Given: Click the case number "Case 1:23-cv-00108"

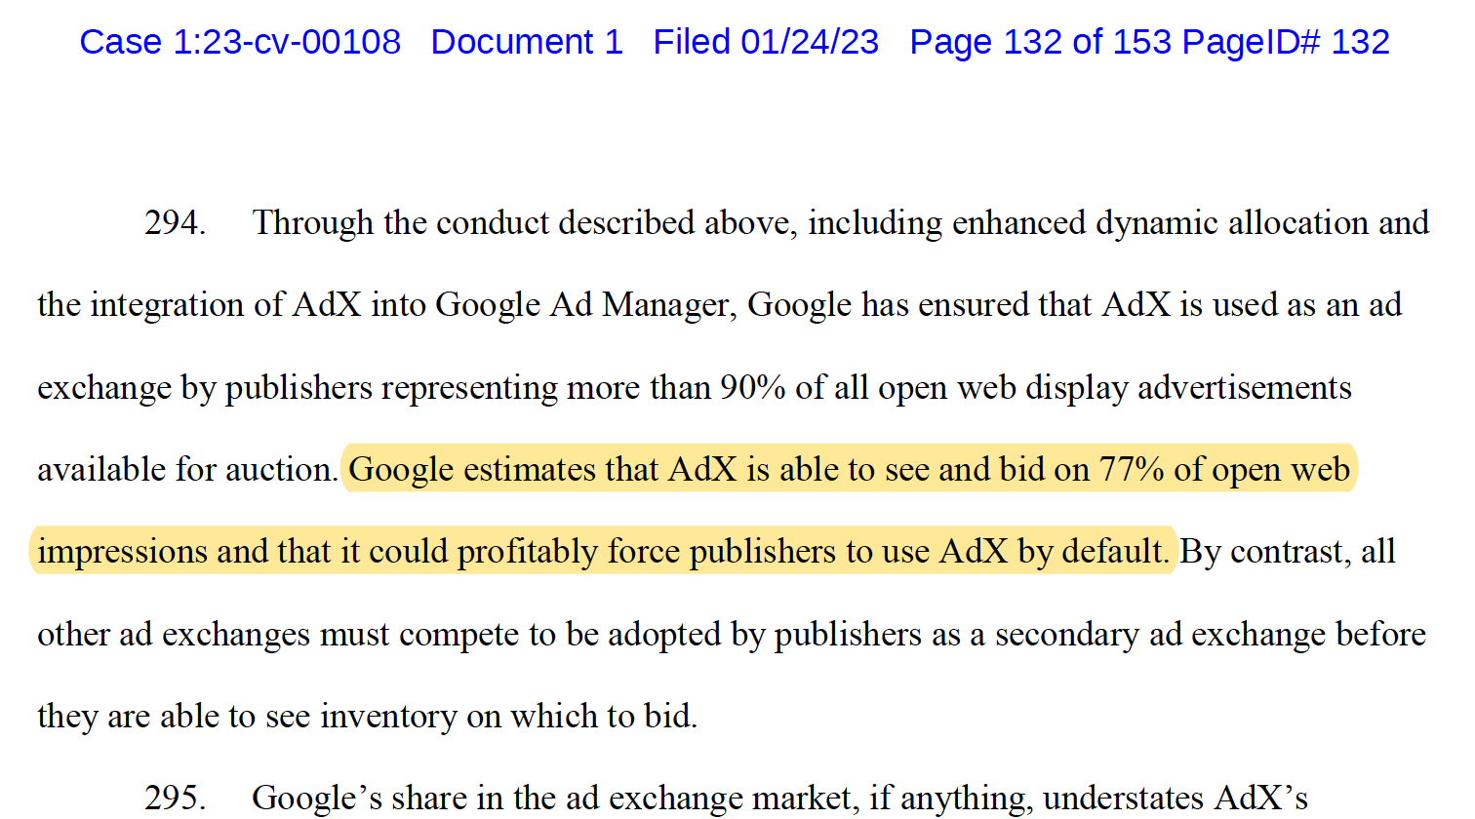Looking at the screenshot, I should pos(240,42).
